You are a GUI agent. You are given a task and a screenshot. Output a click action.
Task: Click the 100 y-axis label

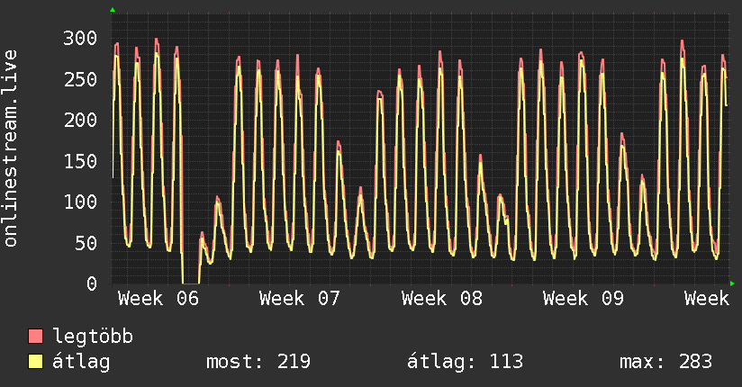click(80, 202)
